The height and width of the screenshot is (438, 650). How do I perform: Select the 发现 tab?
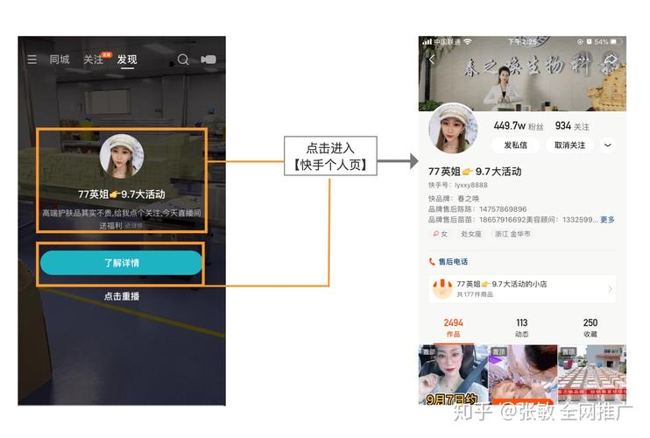[127, 60]
